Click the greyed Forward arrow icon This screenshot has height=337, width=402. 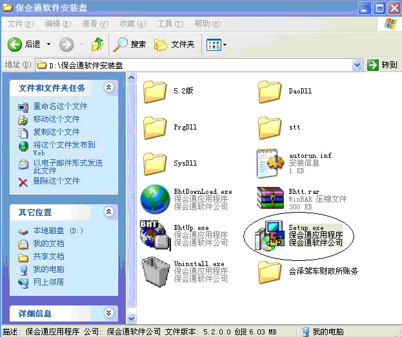pos(66,44)
